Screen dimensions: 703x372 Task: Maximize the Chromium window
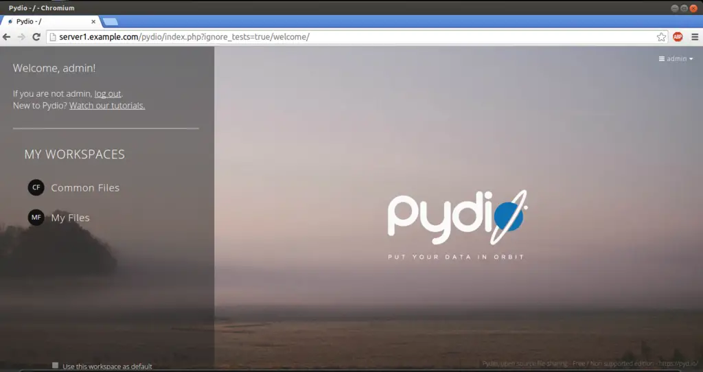point(684,8)
